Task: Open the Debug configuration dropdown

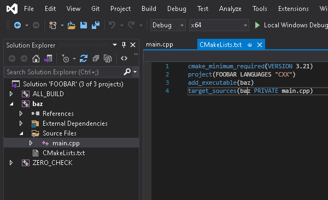Action: point(182,25)
